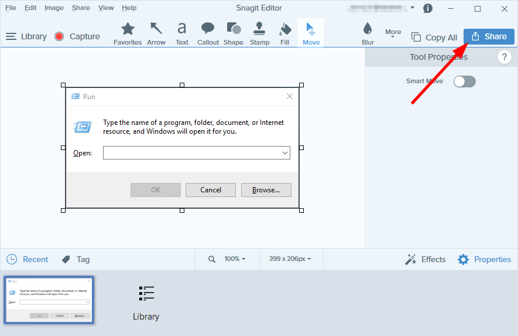Viewport: 518px width, 336px height.
Task: Start a new Capture
Action: click(77, 36)
